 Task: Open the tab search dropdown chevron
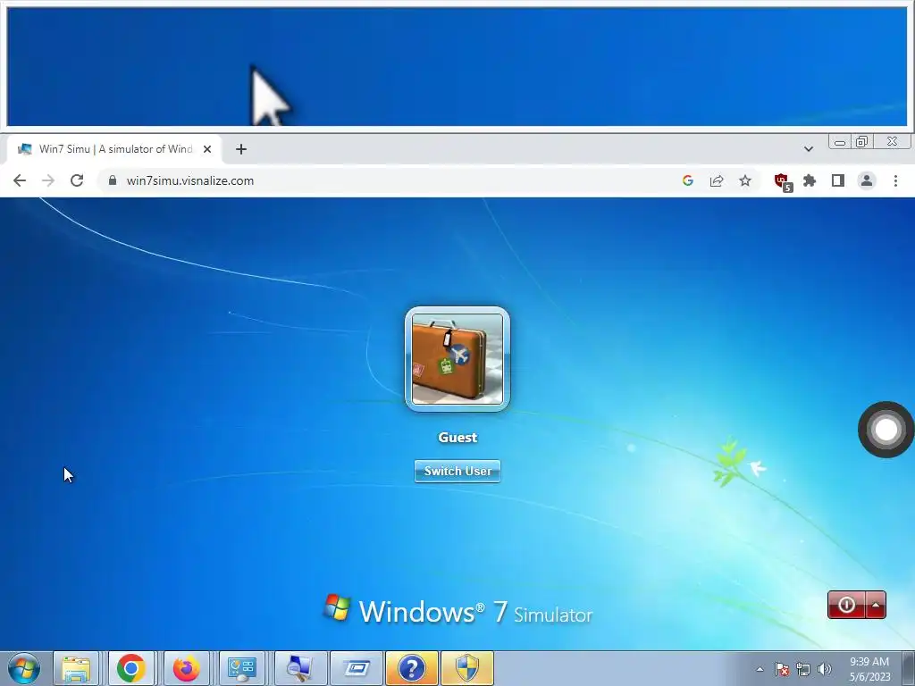tap(808, 149)
